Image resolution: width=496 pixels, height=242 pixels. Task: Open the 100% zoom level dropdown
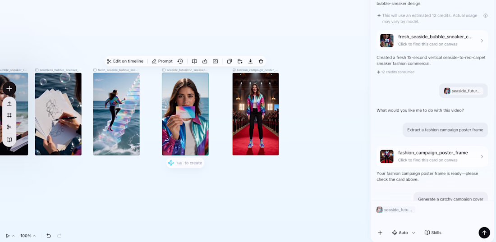(28, 236)
